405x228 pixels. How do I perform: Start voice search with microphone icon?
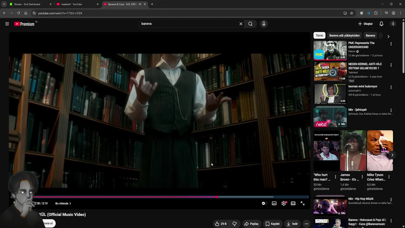pos(264,24)
